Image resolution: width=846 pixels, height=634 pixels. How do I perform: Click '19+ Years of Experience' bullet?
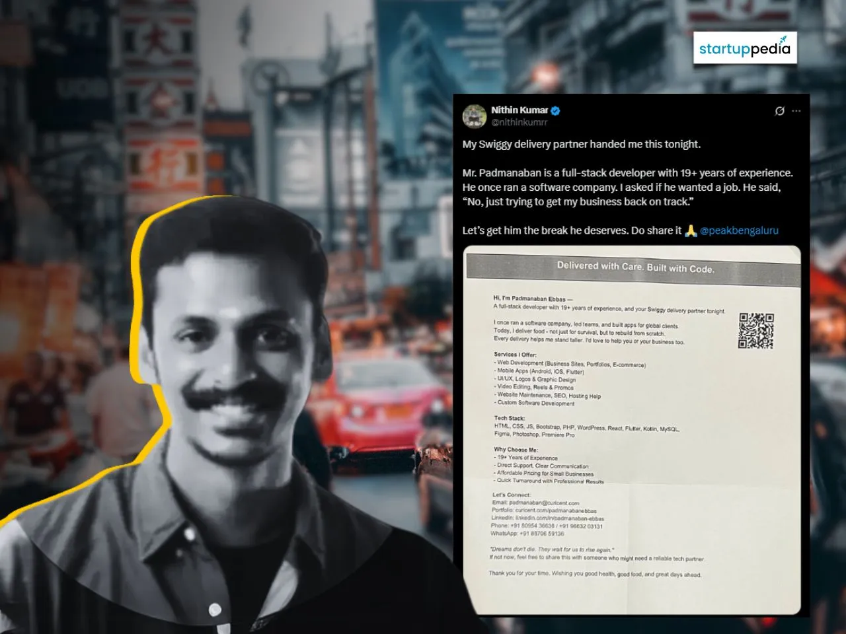(x=526, y=458)
